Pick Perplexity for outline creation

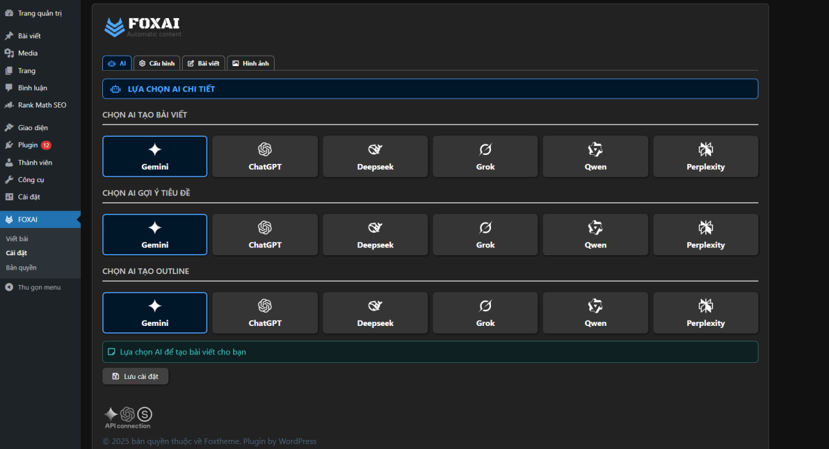[x=705, y=312]
